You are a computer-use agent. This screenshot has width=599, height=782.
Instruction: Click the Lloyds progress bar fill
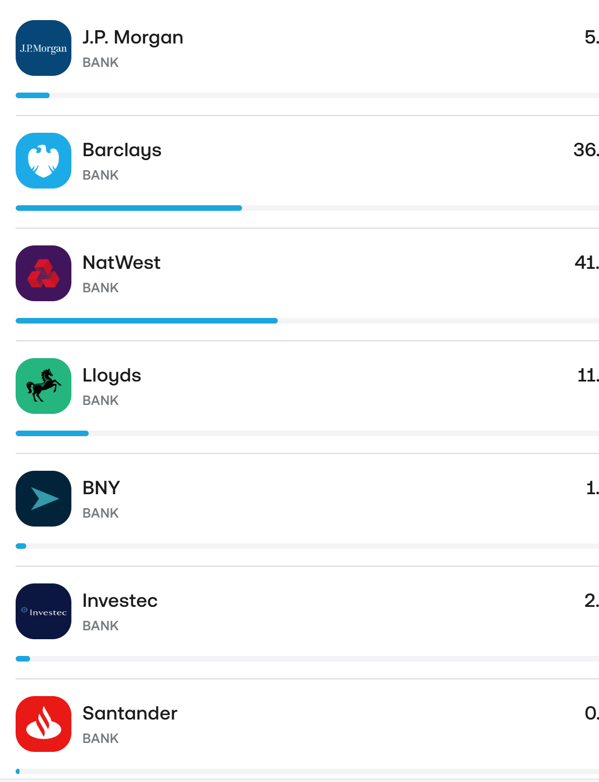tap(52, 433)
